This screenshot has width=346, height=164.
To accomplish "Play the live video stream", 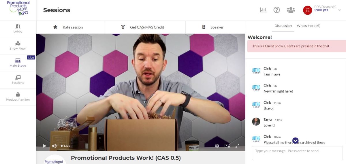I will 44,146.
